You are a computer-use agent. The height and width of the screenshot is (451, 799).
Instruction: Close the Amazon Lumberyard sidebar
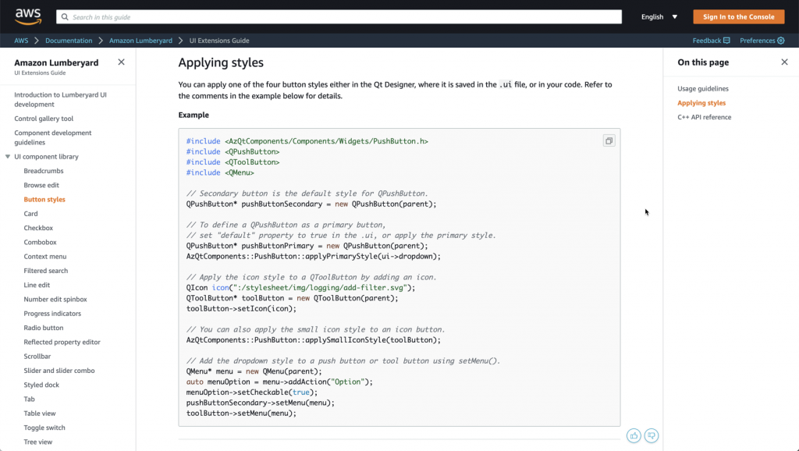(x=121, y=62)
